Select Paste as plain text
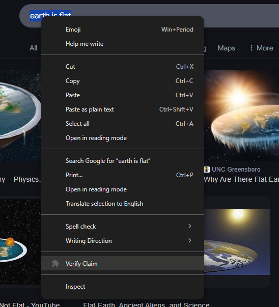 coord(123,109)
